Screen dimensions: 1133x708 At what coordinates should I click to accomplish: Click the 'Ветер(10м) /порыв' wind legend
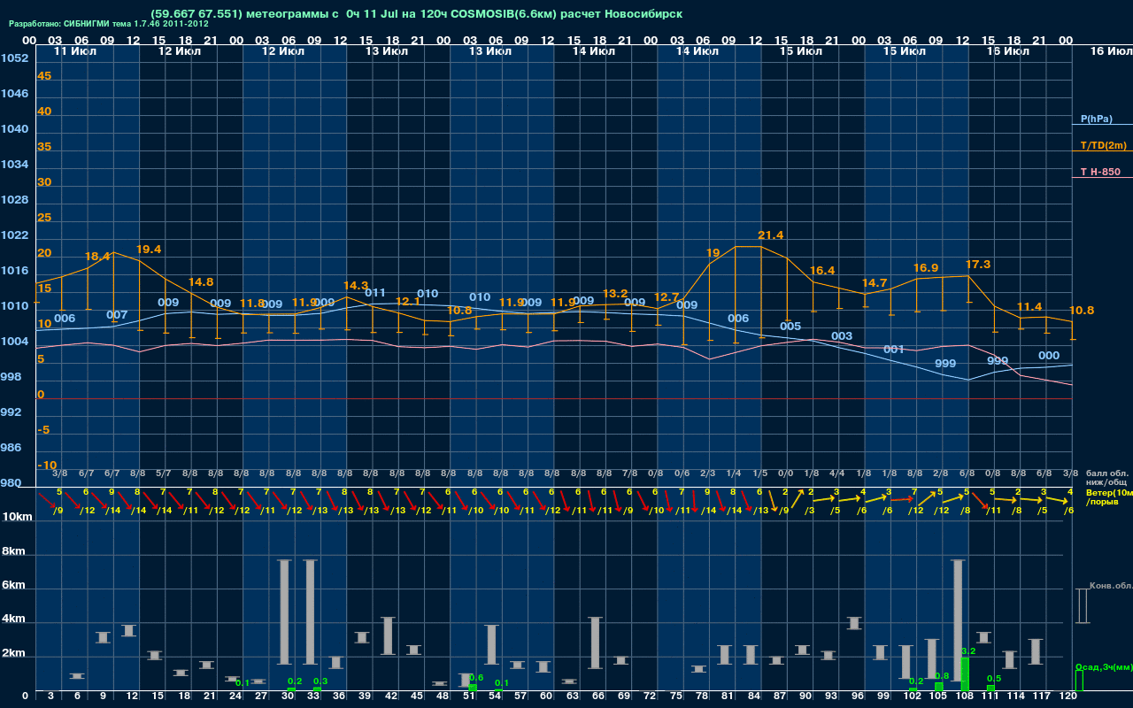pyautogui.click(x=1108, y=496)
